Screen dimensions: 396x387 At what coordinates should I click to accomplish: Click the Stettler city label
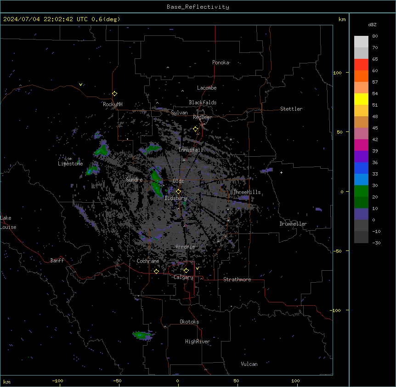291,109
